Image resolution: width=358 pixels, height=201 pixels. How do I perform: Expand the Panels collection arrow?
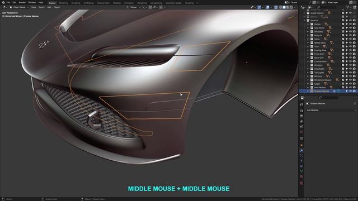click(308, 24)
